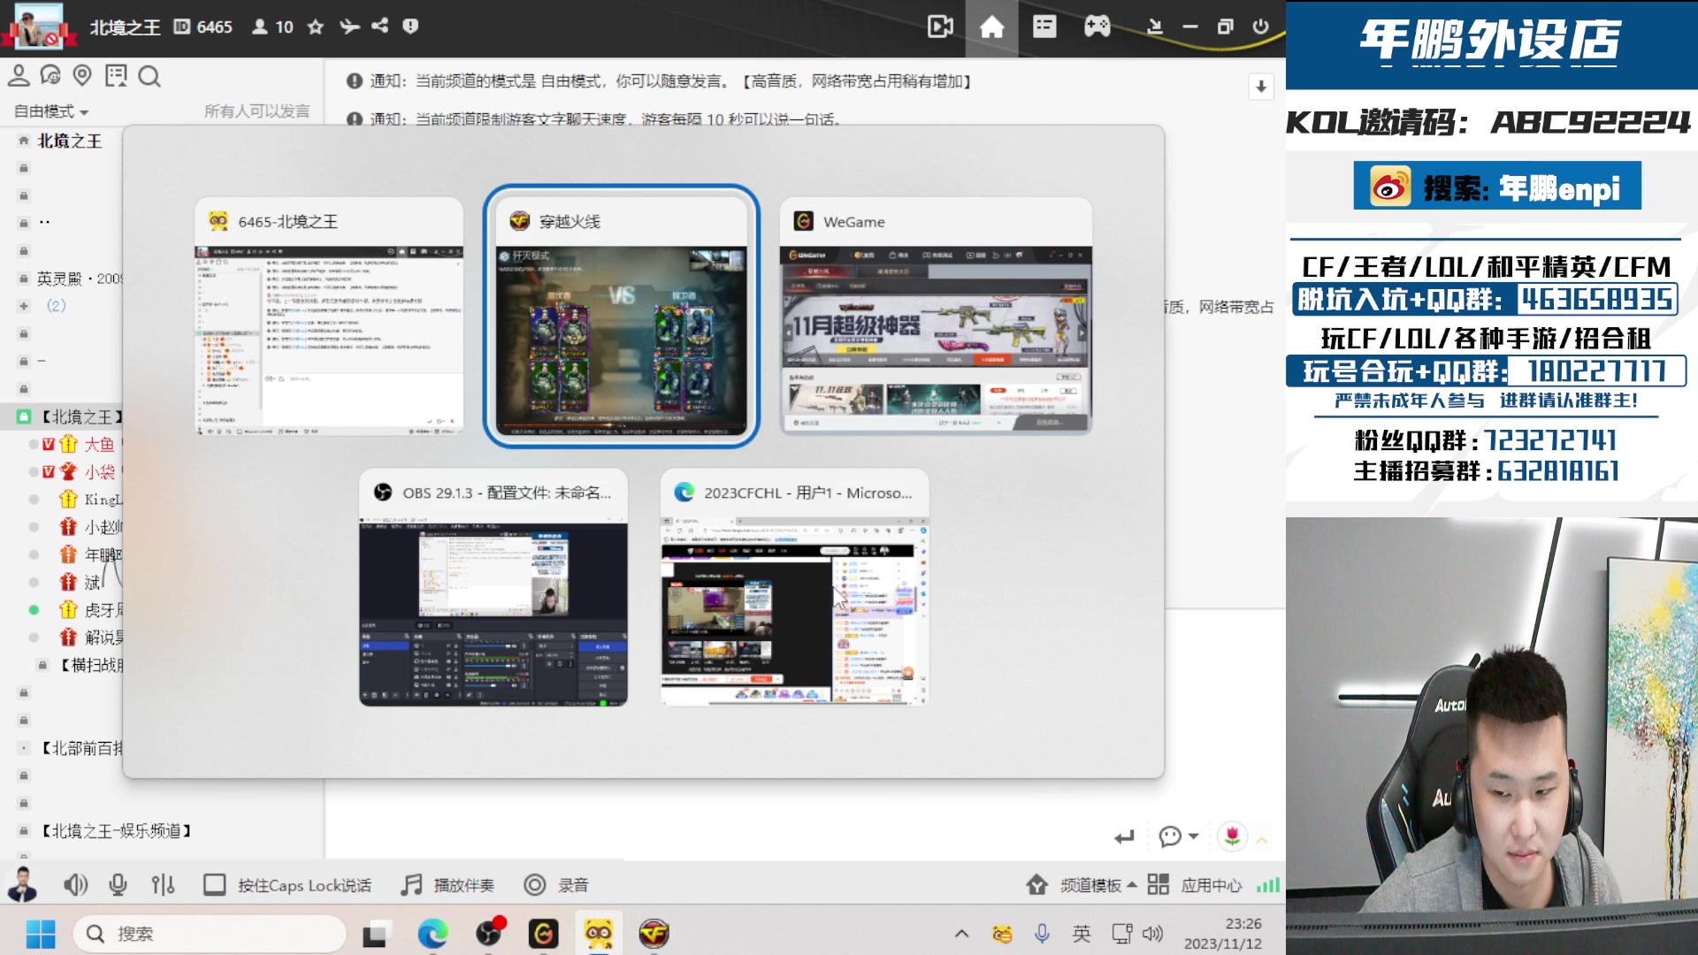Select the user starting 虎牙 in the channel list

pyautogui.click(x=103, y=610)
